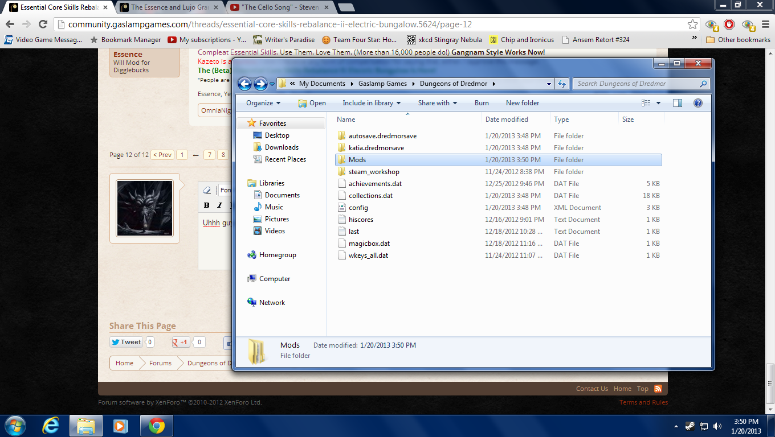Click the volume speaker tray icon
The image size is (775, 437).
click(x=717, y=426)
